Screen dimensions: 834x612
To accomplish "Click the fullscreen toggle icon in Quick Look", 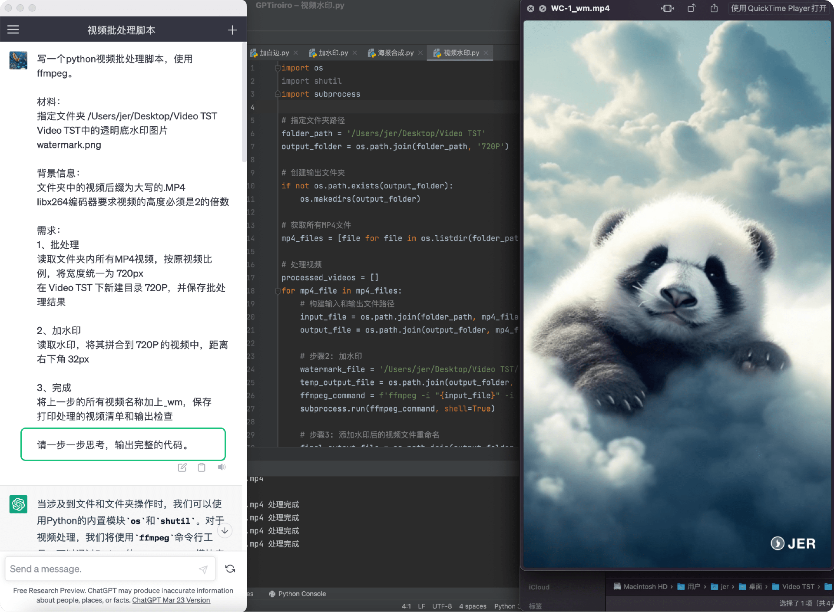I will 667,8.
